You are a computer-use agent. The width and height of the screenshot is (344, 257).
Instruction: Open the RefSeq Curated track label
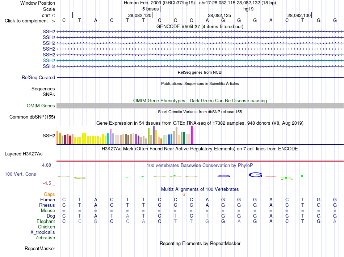[38, 77]
